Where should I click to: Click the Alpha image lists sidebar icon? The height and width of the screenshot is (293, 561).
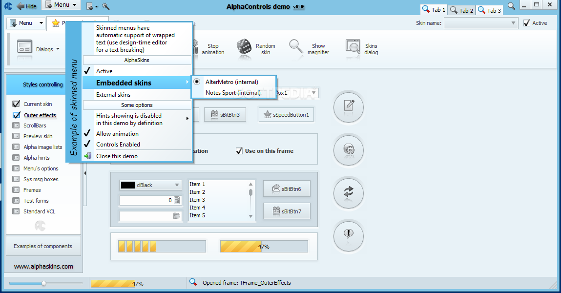point(16,147)
